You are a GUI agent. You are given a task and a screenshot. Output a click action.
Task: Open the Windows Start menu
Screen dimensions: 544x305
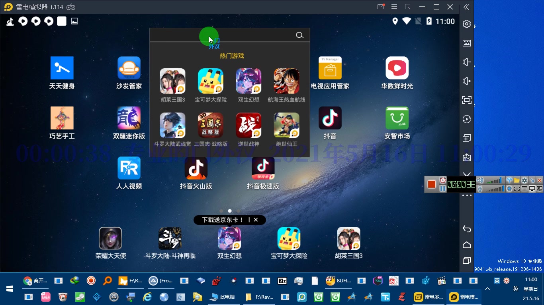coord(10,289)
